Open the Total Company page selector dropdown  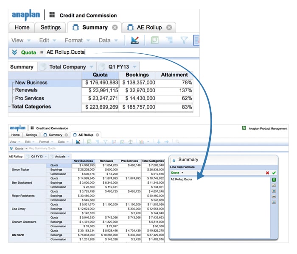pyautogui.click(x=92, y=67)
